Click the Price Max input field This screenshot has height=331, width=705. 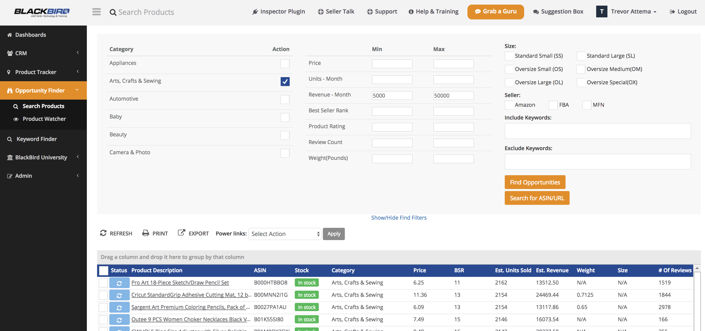(x=453, y=64)
